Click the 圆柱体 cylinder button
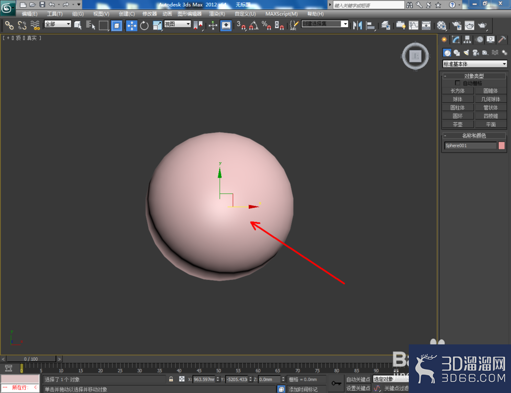The height and width of the screenshot is (393, 511). coord(457,107)
